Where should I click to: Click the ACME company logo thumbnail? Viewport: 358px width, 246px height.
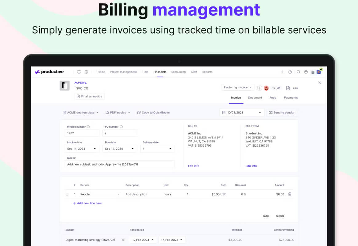click(65, 86)
